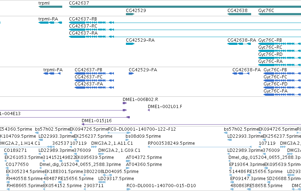Click the Gyc76C gene label
301x191 pixels.
coord(266,10)
